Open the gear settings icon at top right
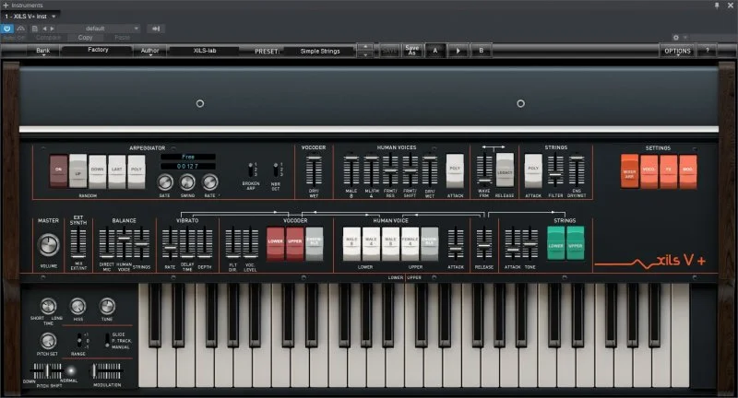 [x=676, y=37]
